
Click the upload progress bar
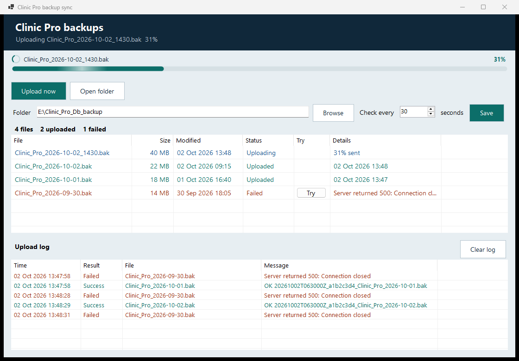(x=259, y=69)
